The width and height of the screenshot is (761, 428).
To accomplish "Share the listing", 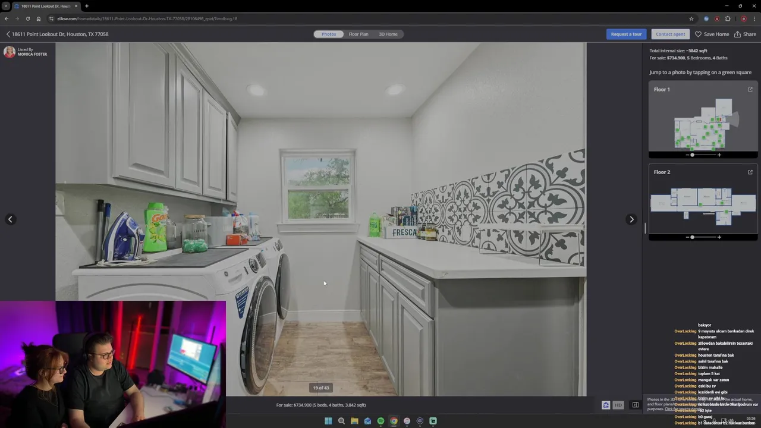I will tap(745, 34).
